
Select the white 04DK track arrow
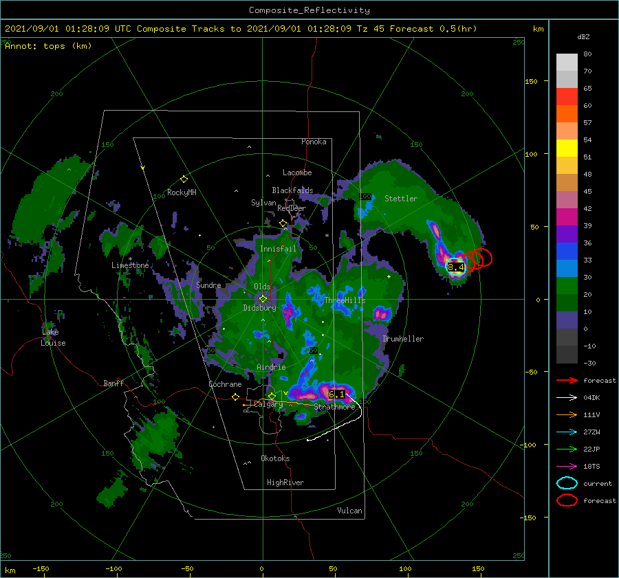(x=567, y=397)
